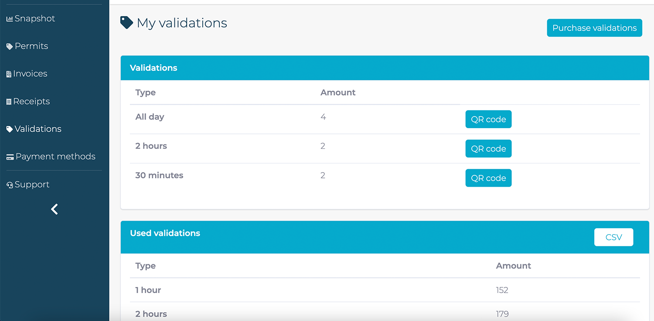Click the Support headset icon
The height and width of the screenshot is (321, 654).
10,185
